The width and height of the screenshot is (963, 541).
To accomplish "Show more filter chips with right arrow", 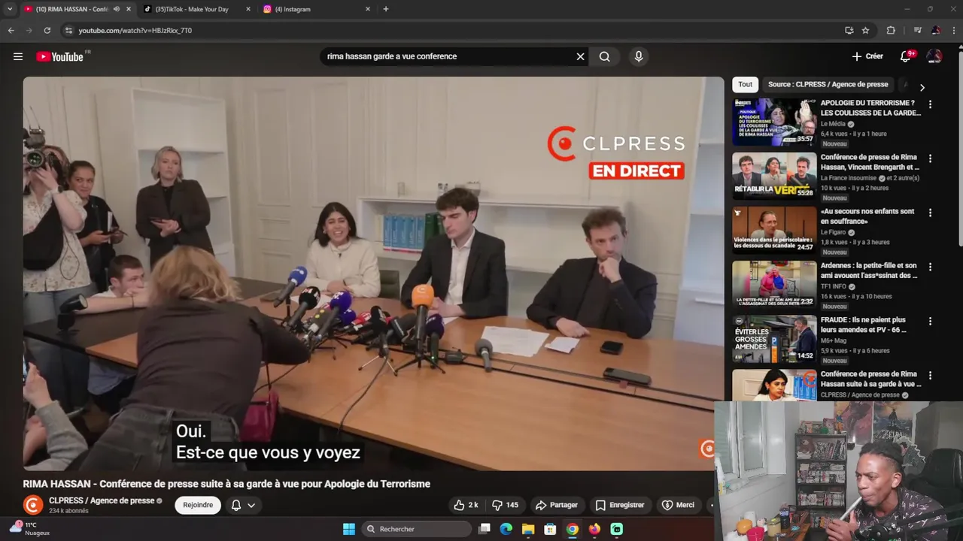I will pos(922,87).
